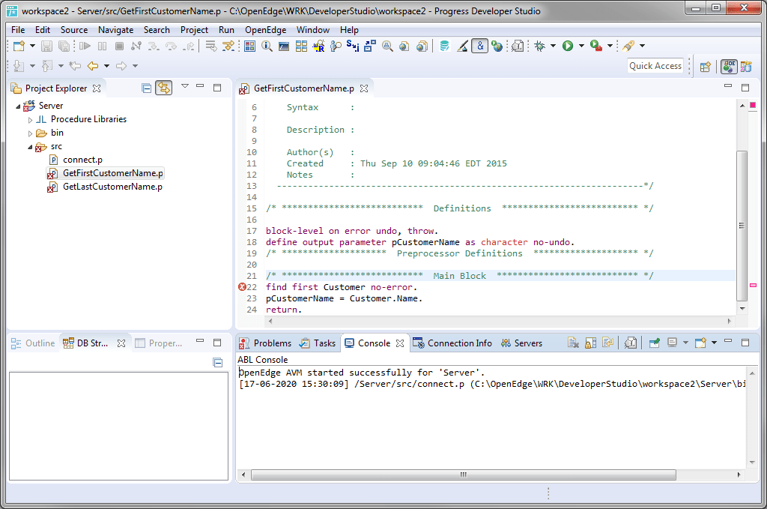Switch to the Properties tab
This screenshot has width=767, height=509.
click(x=159, y=343)
